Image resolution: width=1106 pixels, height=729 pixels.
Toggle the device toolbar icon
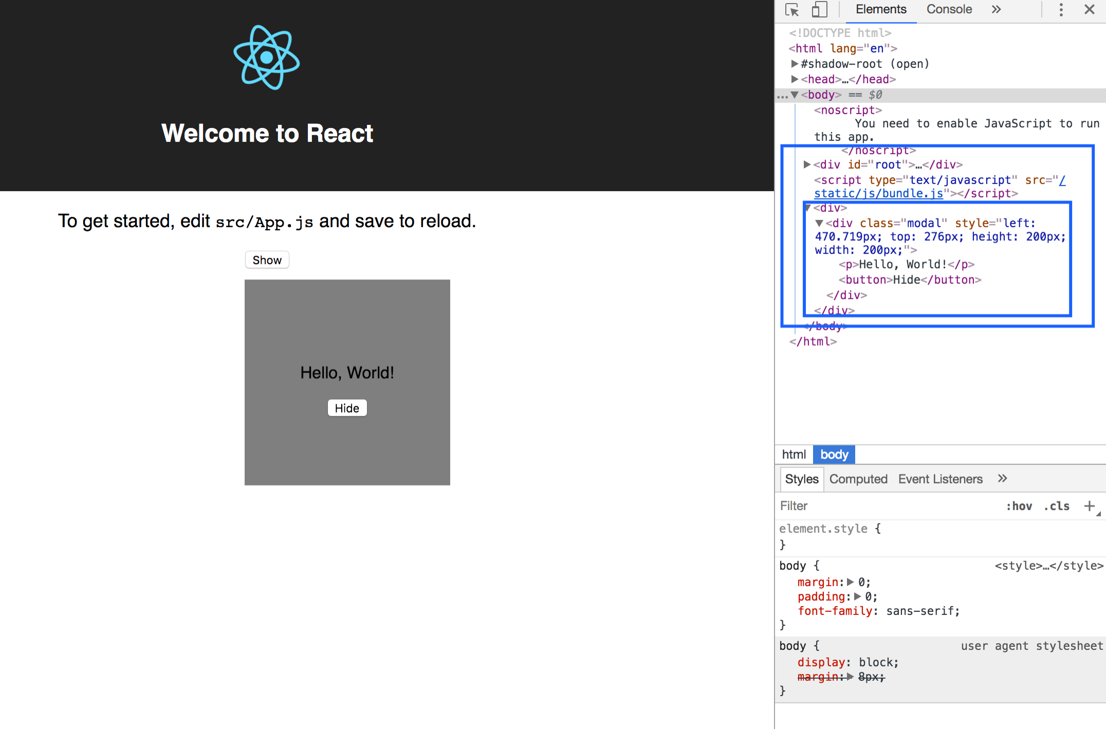point(819,10)
